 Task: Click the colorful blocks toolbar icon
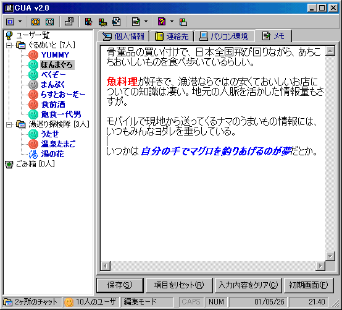[88, 22]
